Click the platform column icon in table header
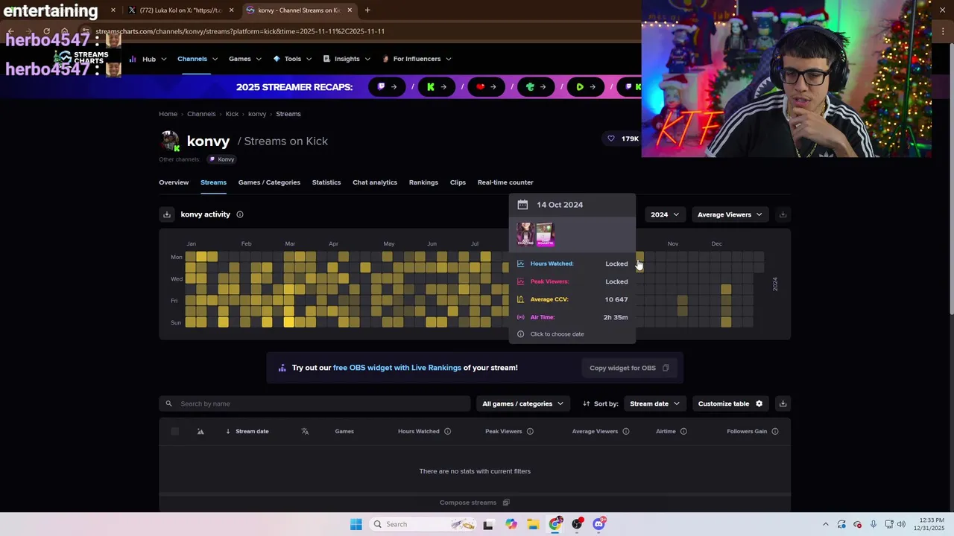This screenshot has width=954, height=536. (200, 431)
